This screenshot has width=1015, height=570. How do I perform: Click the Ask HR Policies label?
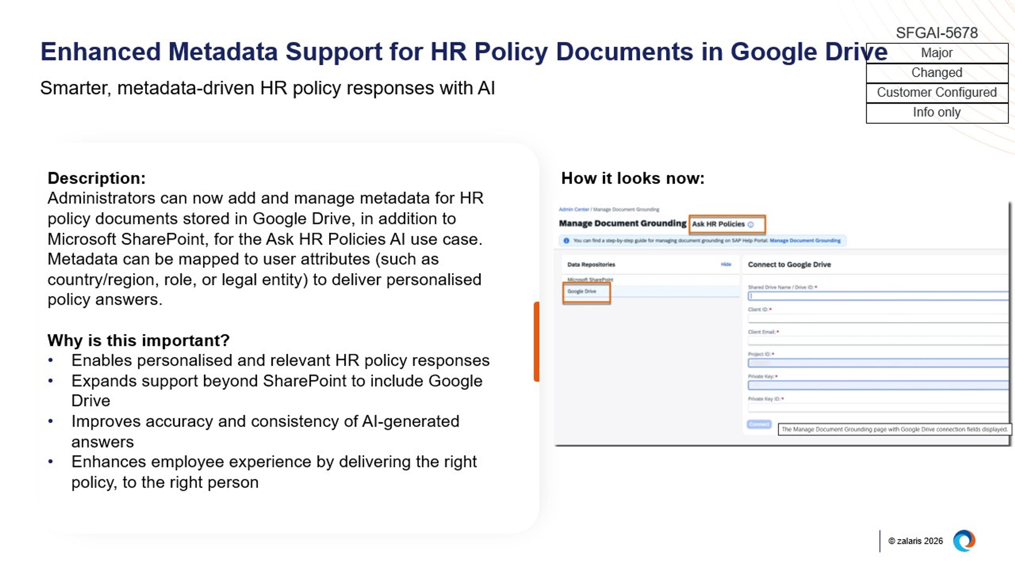[x=718, y=224]
